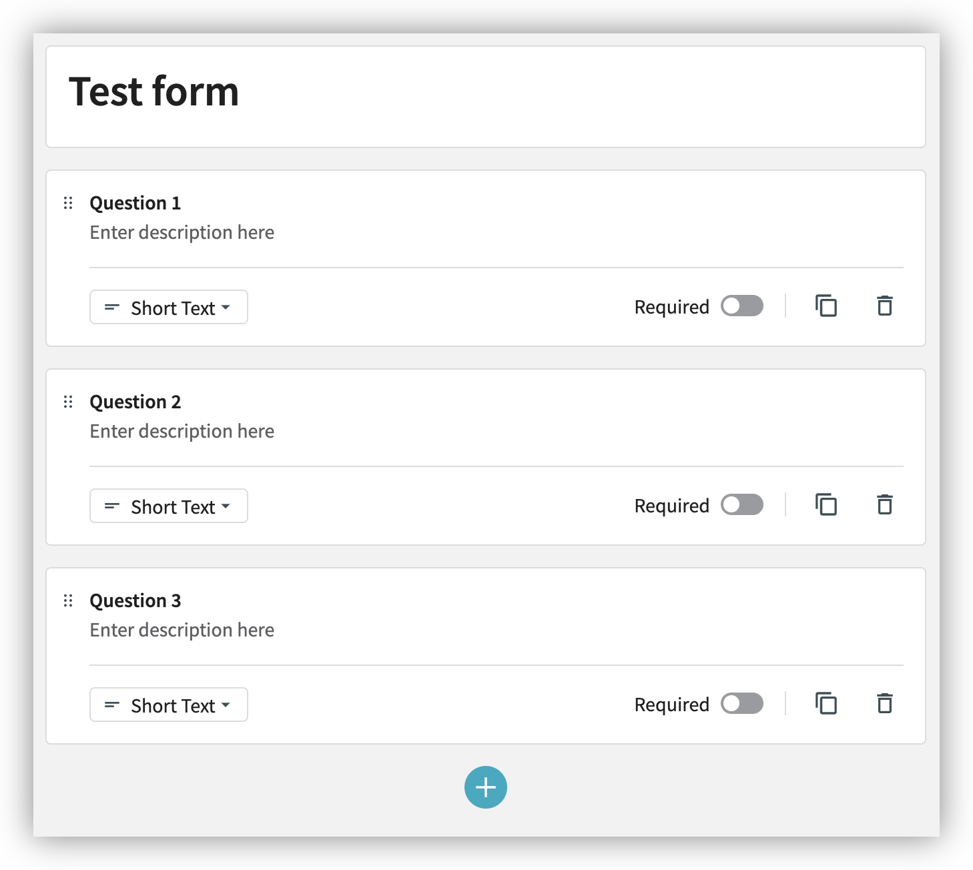The height and width of the screenshot is (870, 973).
Task: Click the Question 3 description placeholder
Action: pyautogui.click(x=182, y=630)
